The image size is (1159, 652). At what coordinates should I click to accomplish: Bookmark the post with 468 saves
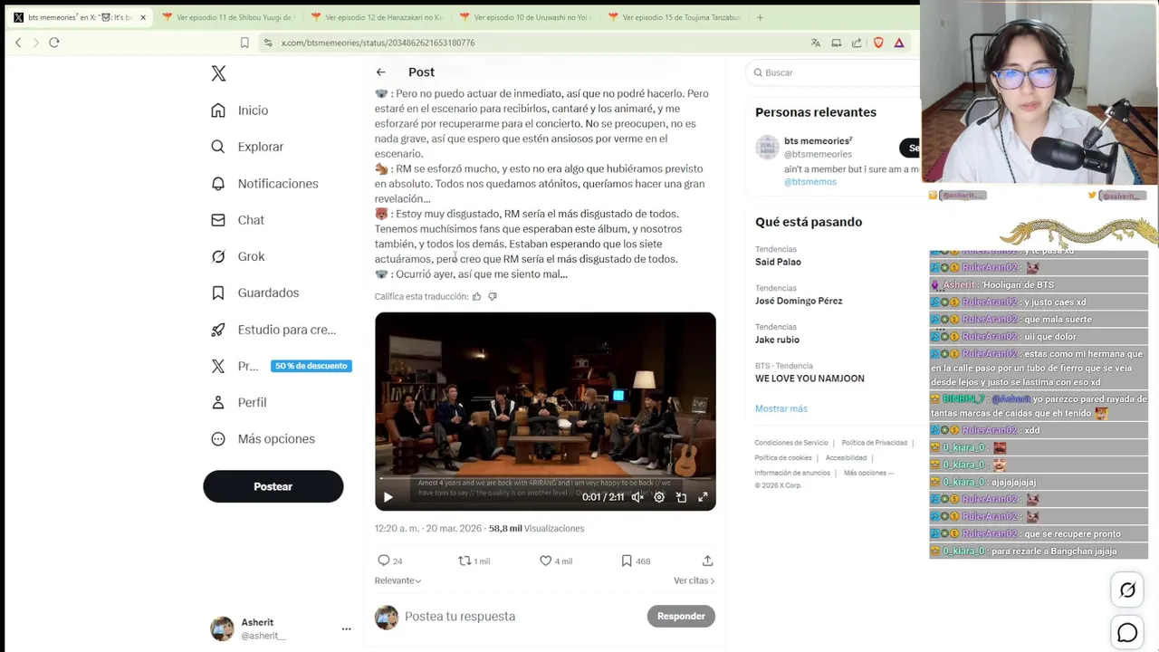pos(627,561)
